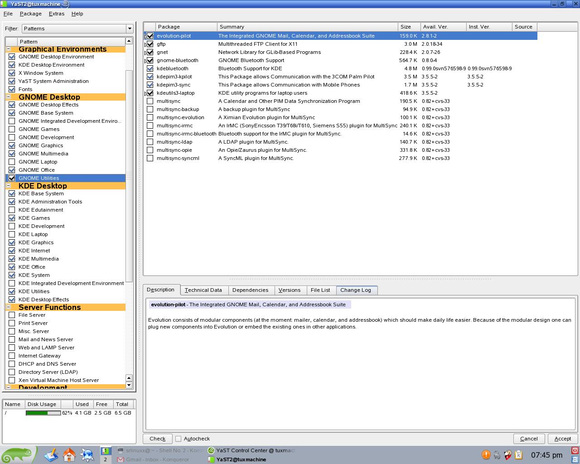Check the GNOME Games pattern
Screen dimensions: 580x464
tap(12, 129)
